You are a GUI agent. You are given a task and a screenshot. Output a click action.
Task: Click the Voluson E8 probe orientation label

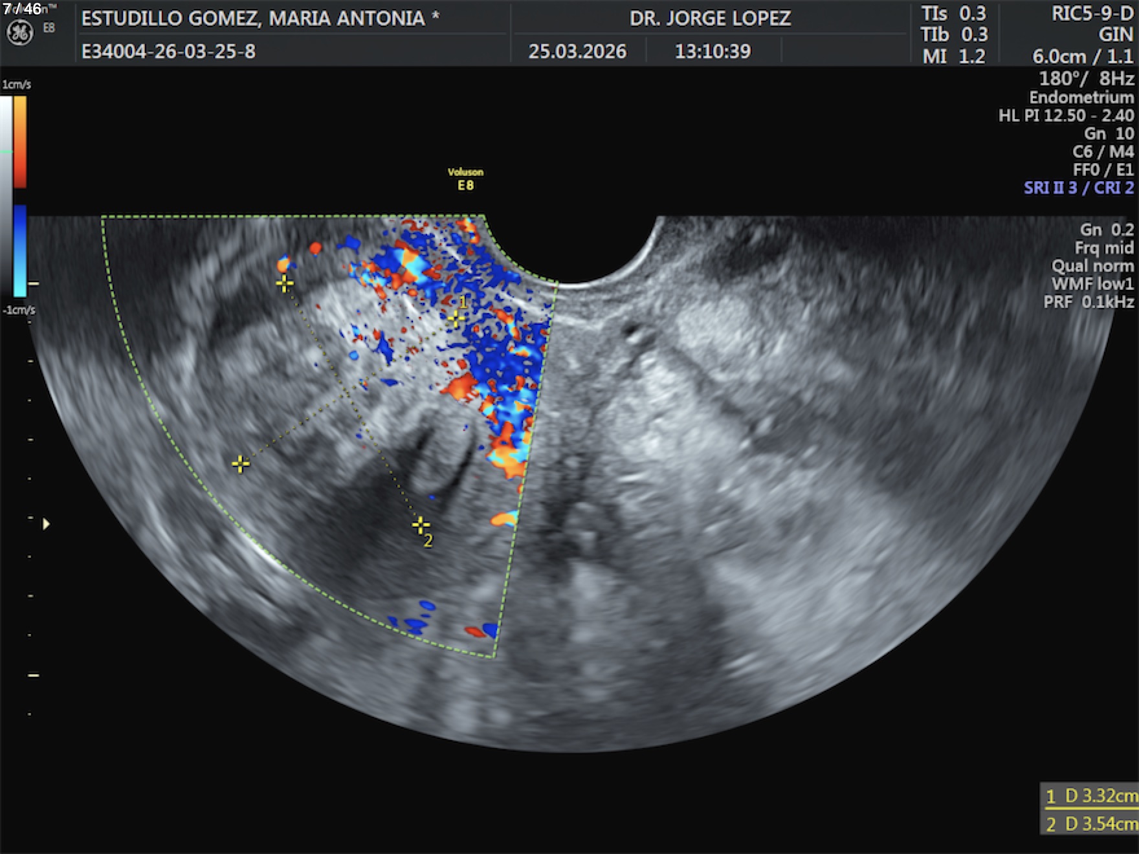pyautogui.click(x=465, y=179)
